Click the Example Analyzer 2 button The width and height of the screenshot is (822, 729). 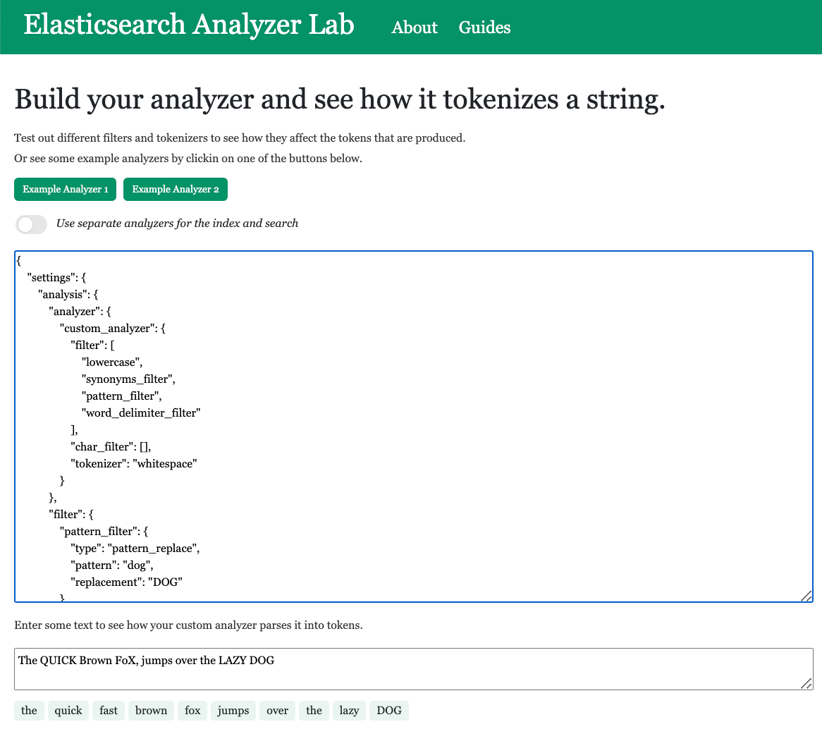(175, 189)
